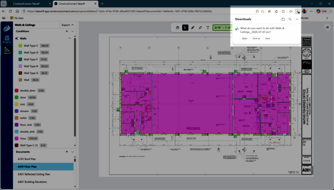Select the text annotation tool
Image resolution: width=334 pixels, height=190 pixels.
[208, 28]
